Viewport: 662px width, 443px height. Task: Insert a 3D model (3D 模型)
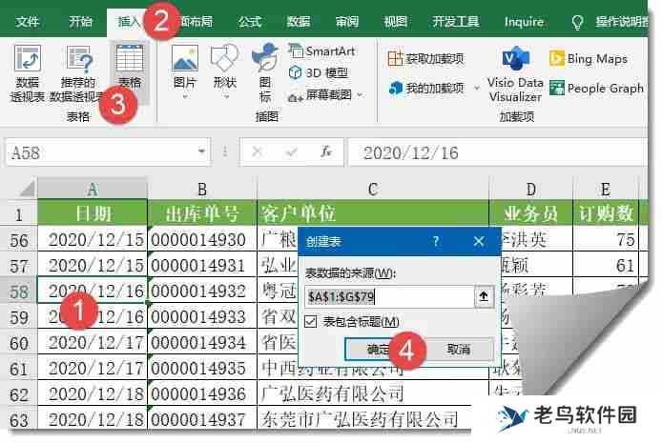point(319,73)
